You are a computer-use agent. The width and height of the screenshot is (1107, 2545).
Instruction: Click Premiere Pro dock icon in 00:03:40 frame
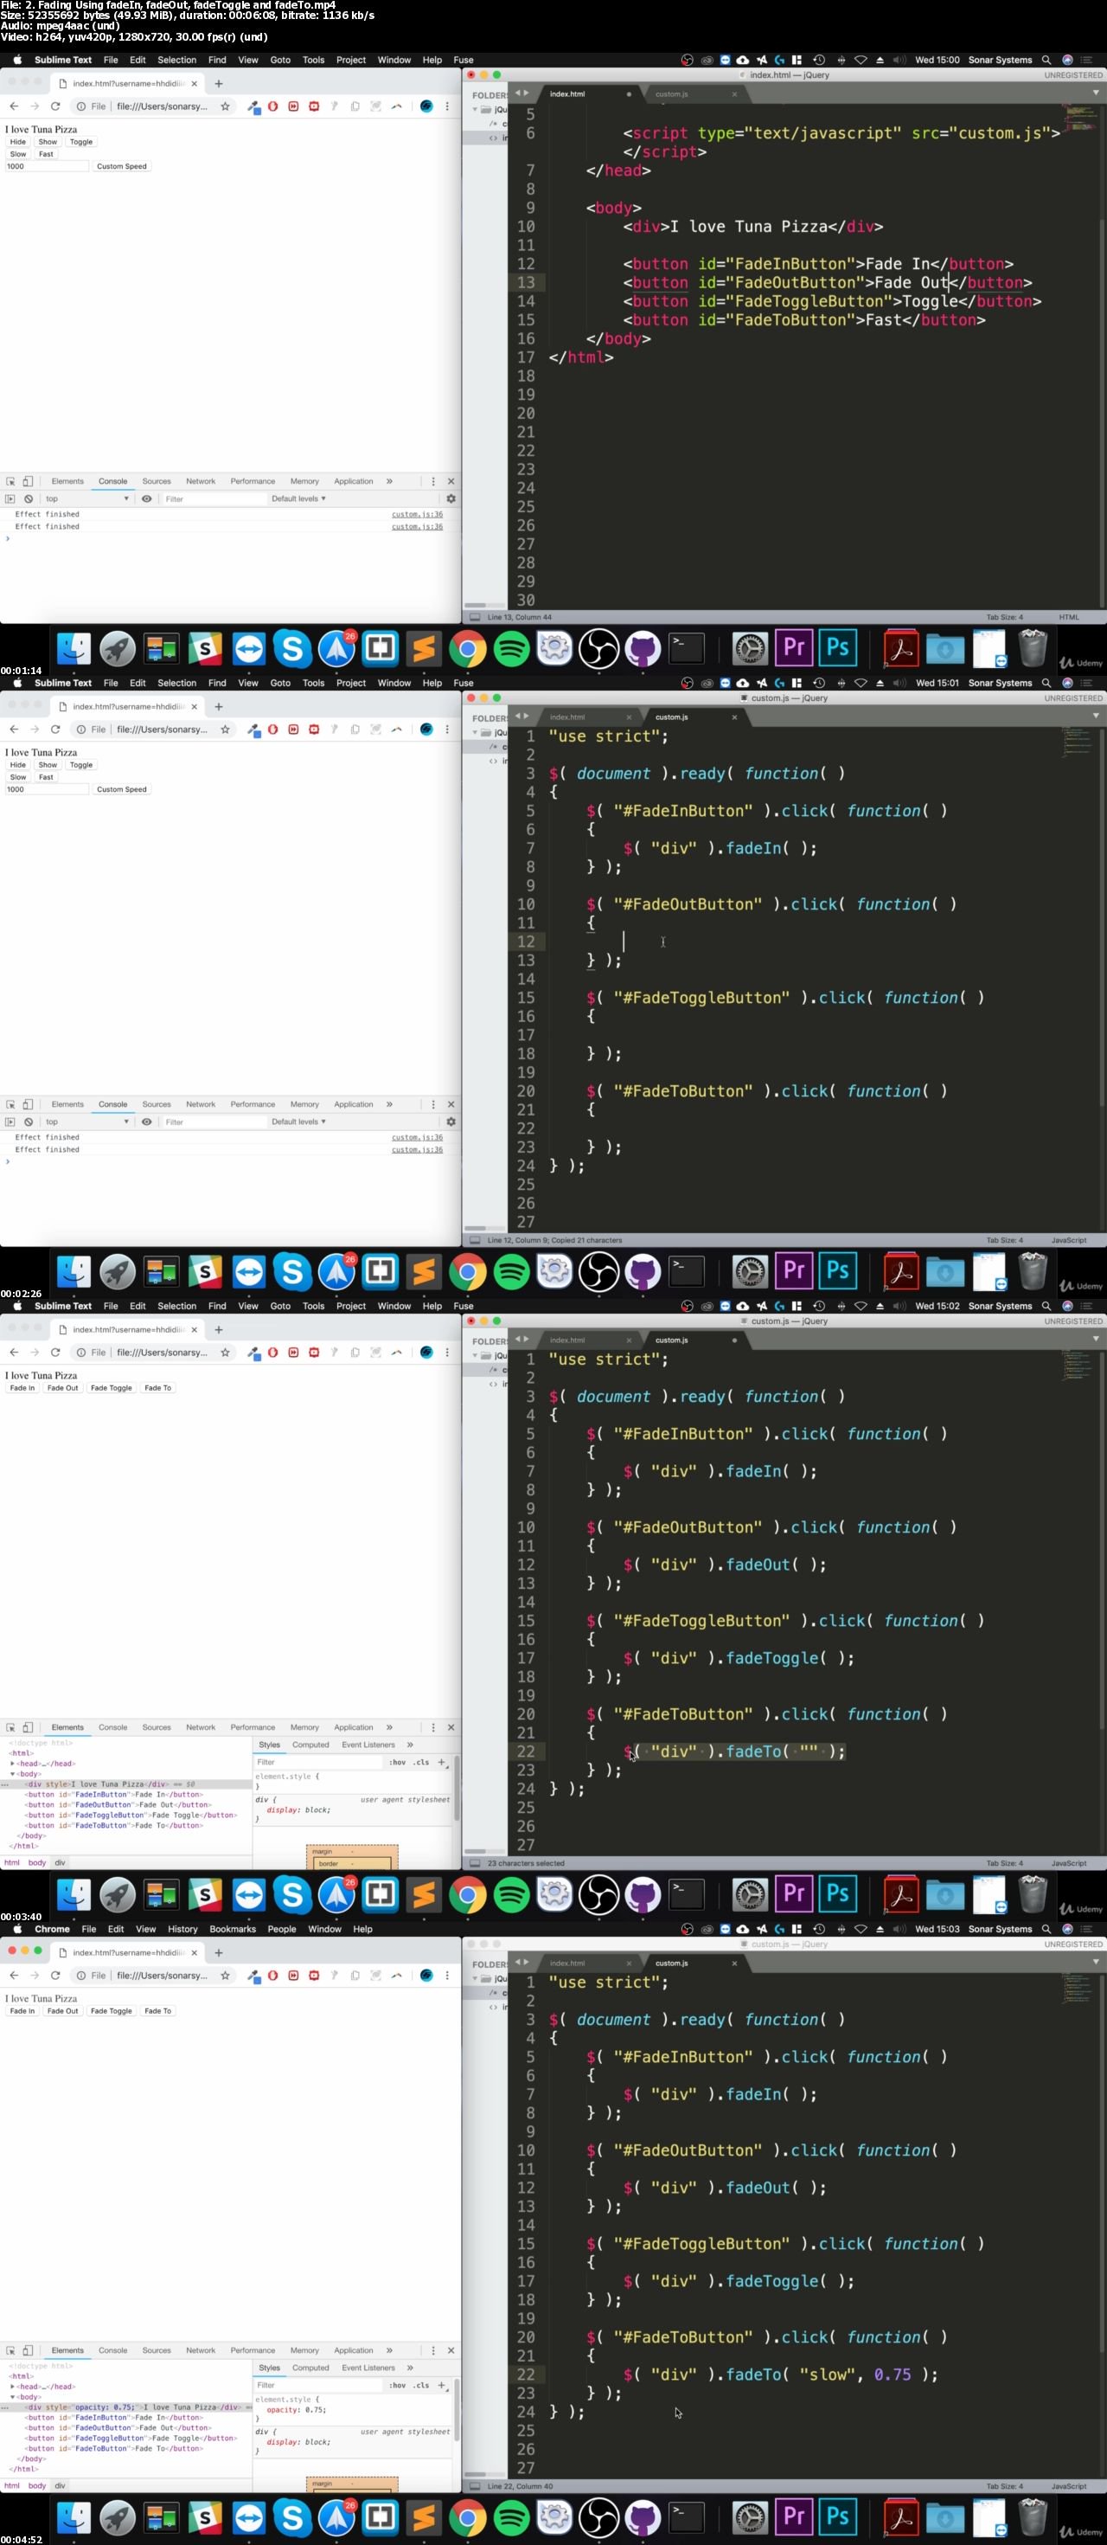pyautogui.click(x=794, y=1895)
